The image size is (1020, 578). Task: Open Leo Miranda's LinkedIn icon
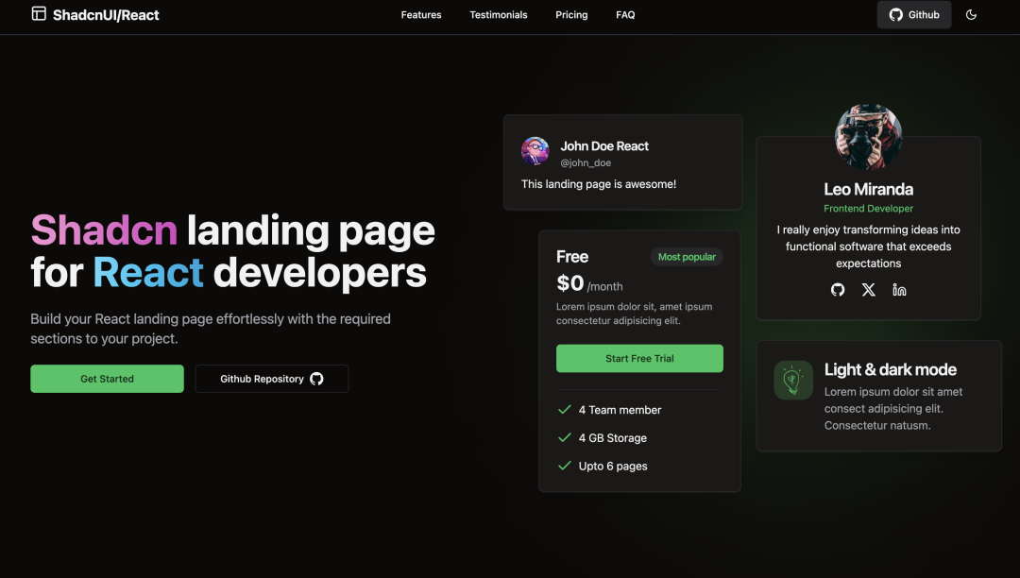(899, 290)
